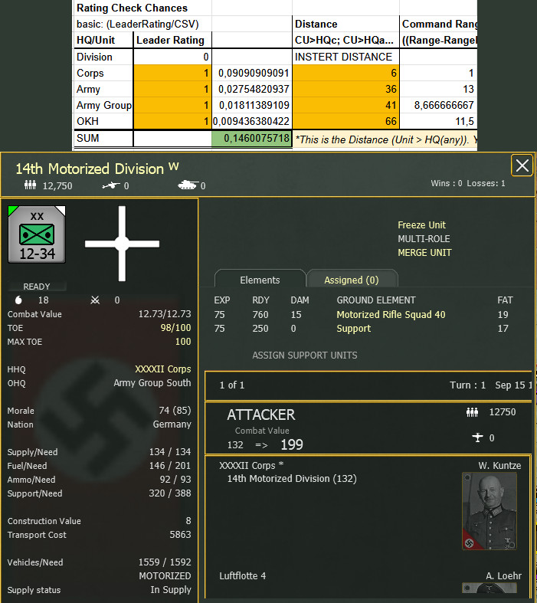Select Division Leader Rating cell 0
This screenshot has width=537, height=603.
click(172, 57)
